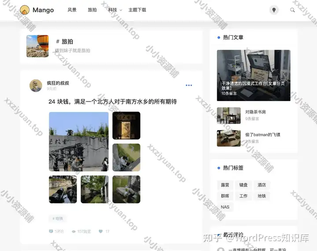Viewport: 317px width, 251px height.
Task: Open the 旅拍 category balloon thumbnail
Action: pos(37,46)
